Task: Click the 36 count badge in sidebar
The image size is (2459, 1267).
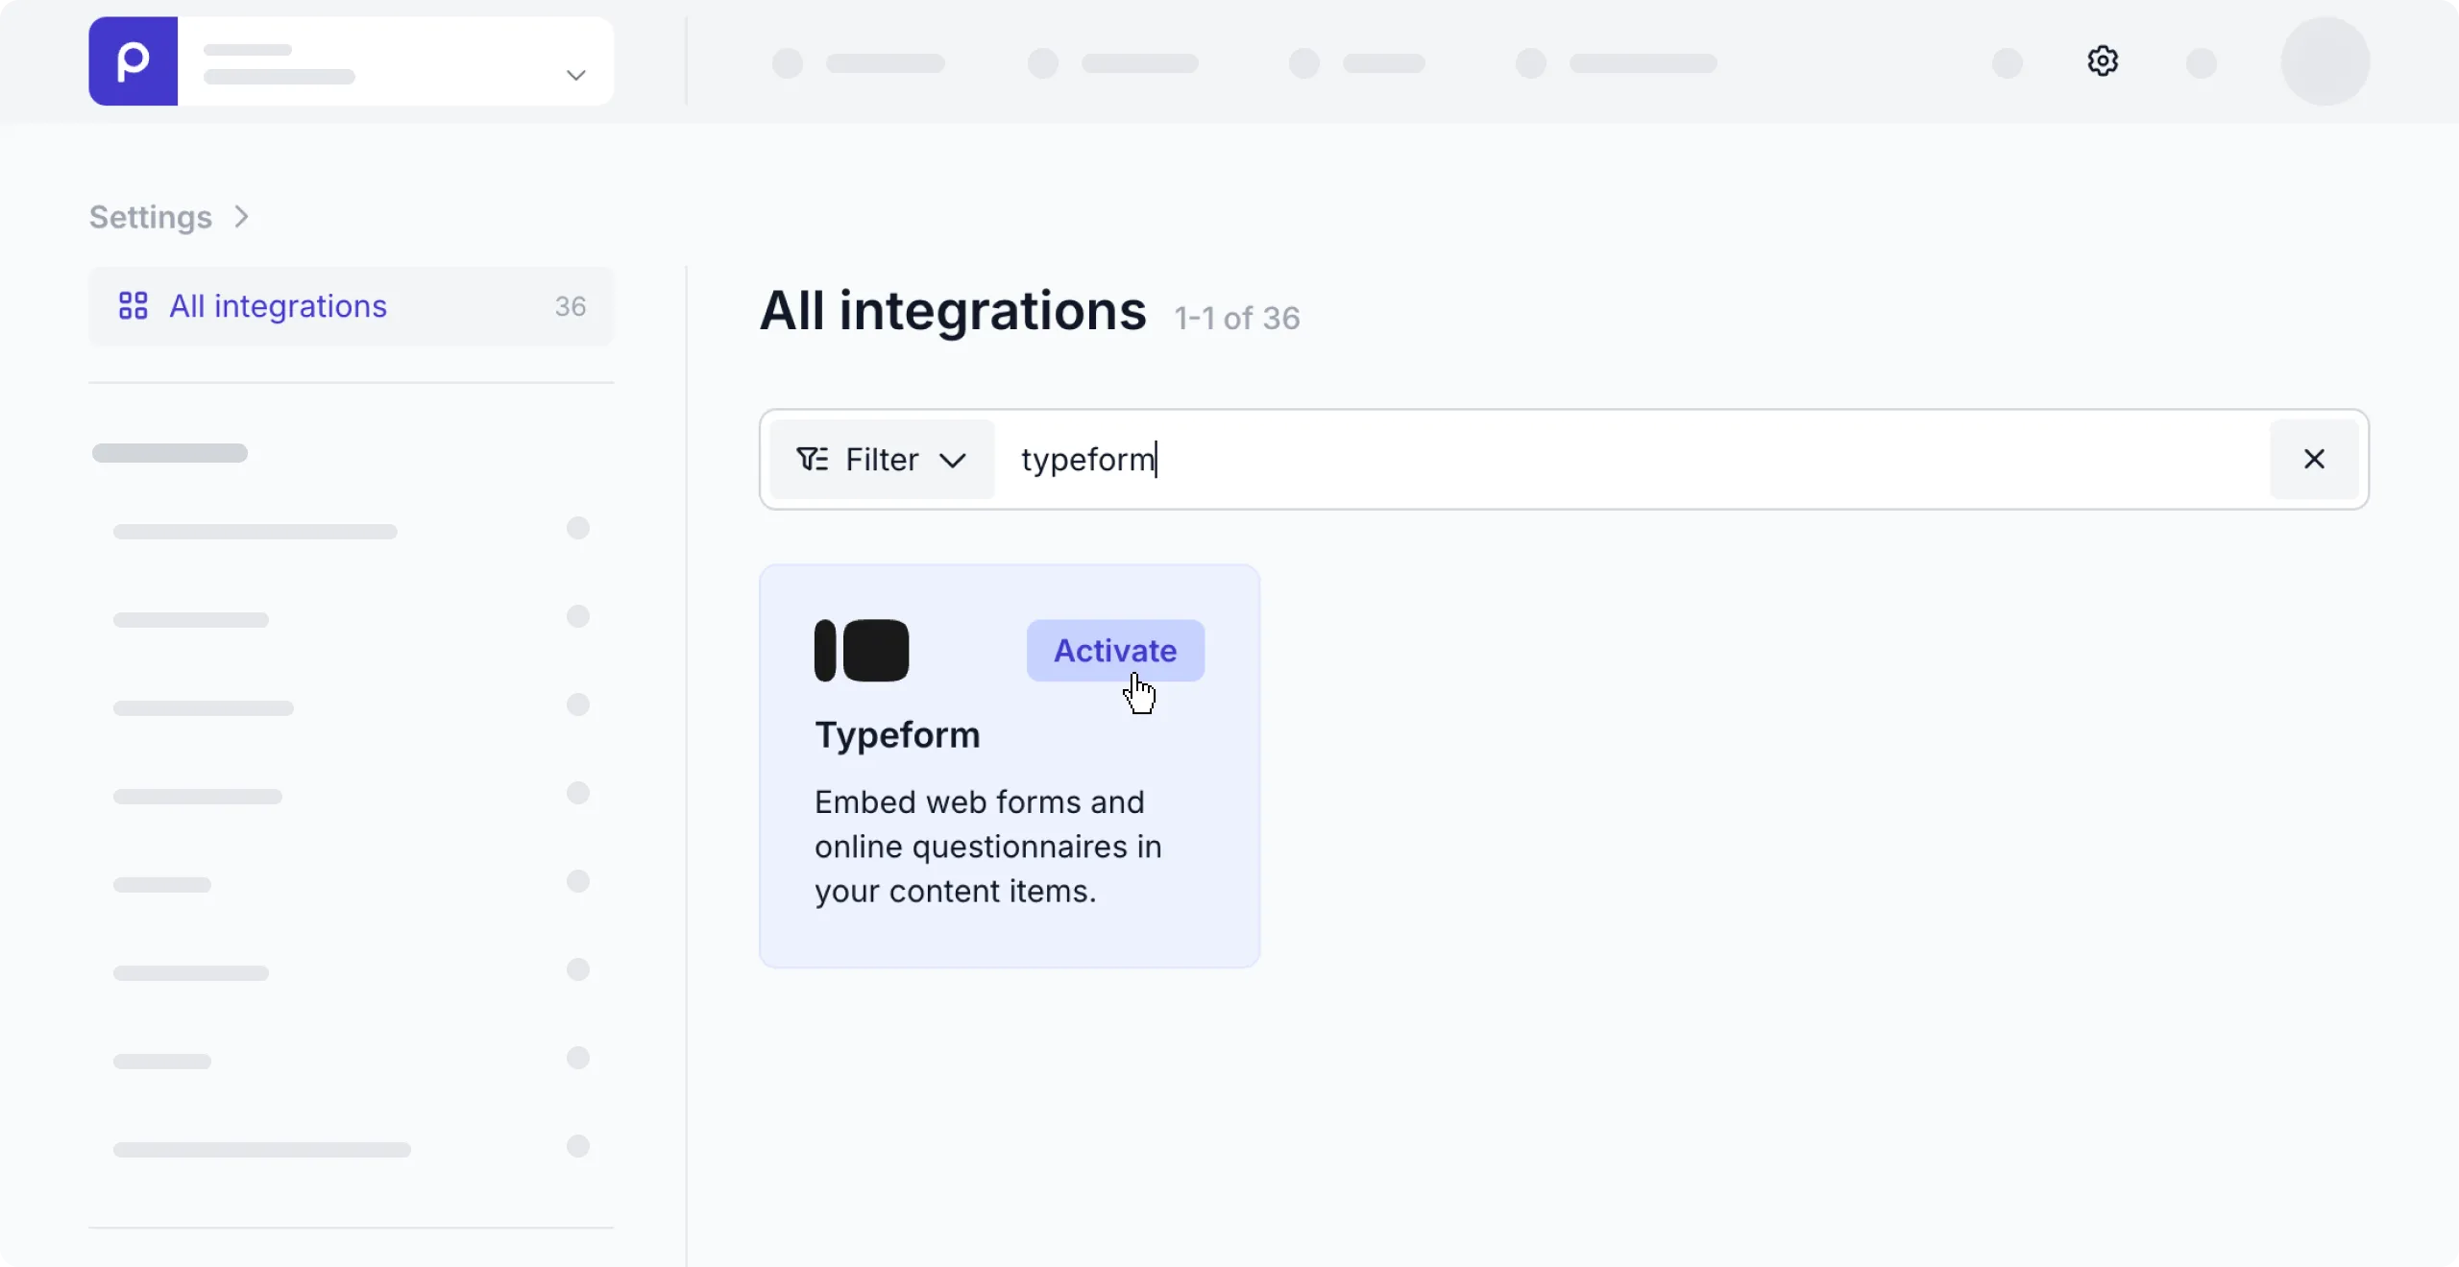Action: click(571, 306)
